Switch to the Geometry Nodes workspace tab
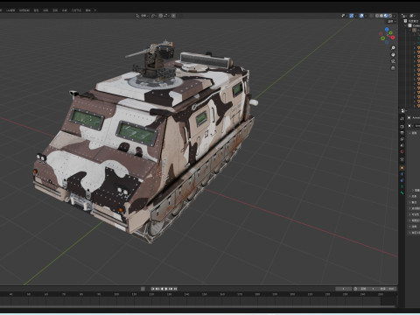Image resolution: width=420 pixels, height=315 pixels. click(x=76, y=10)
